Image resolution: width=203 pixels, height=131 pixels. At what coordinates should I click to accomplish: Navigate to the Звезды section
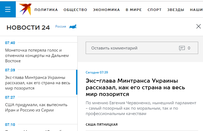[x=176, y=10]
